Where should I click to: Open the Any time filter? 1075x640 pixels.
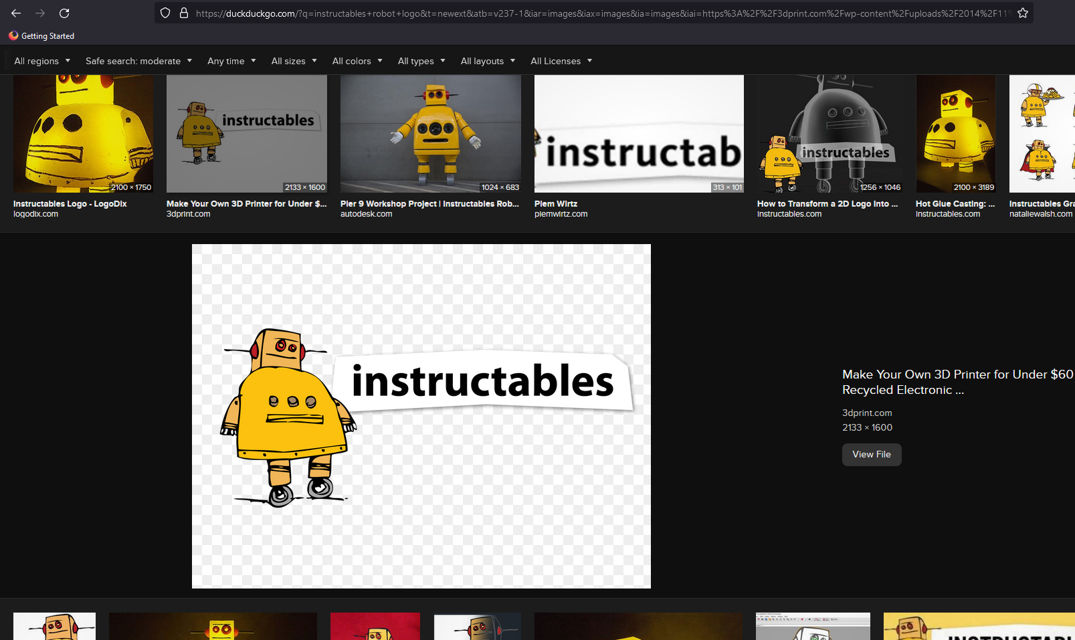pos(231,61)
